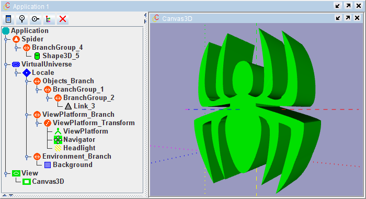Collapse the Spider tree node
The width and height of the screenshot is (366, 199).
[x=6, y=39]
